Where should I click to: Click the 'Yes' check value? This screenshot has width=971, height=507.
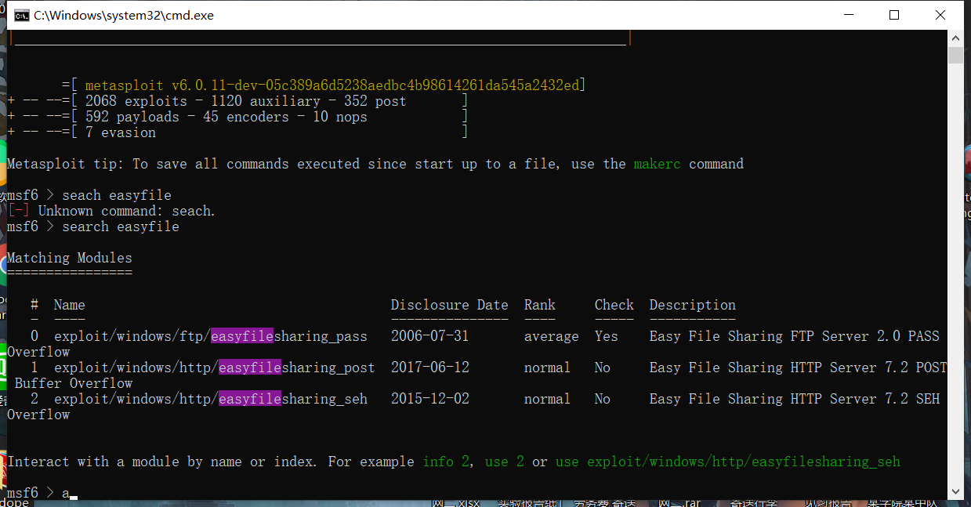[x=607, y=336]
